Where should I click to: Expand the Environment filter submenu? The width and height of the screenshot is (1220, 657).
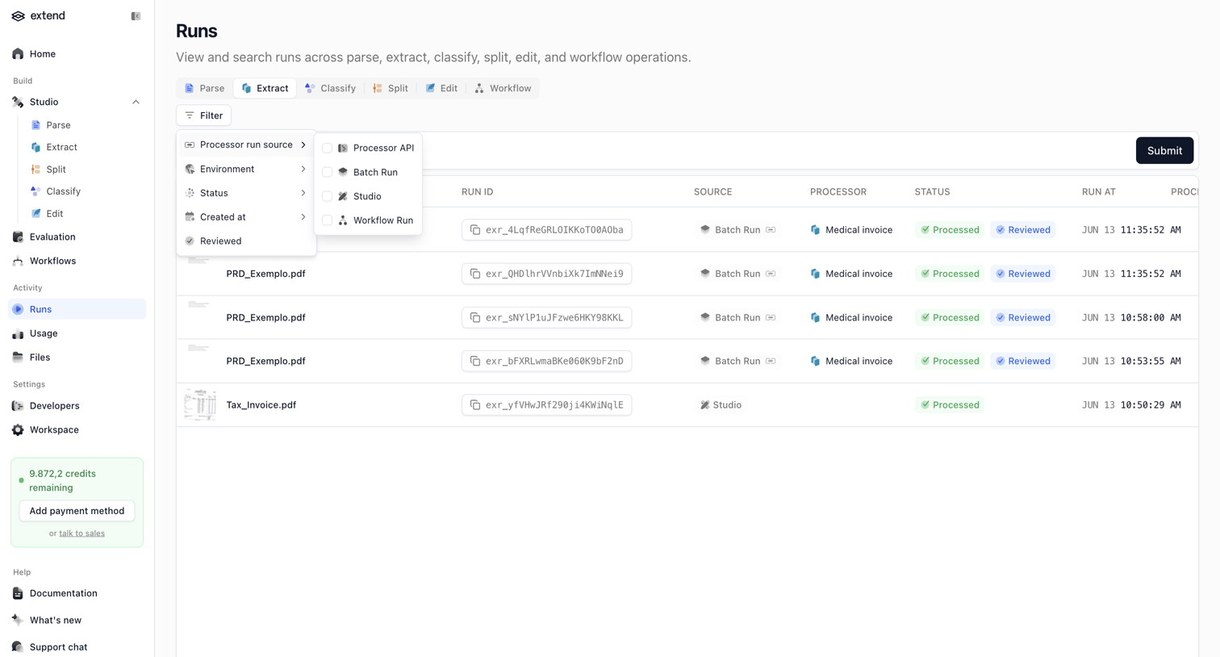coord(246,169)
